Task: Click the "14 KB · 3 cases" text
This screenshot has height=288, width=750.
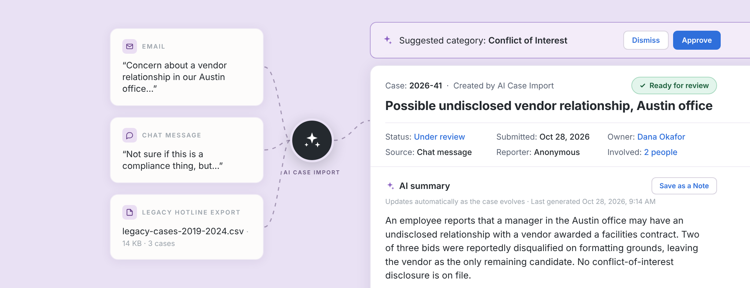Action: tap(148, 243)
